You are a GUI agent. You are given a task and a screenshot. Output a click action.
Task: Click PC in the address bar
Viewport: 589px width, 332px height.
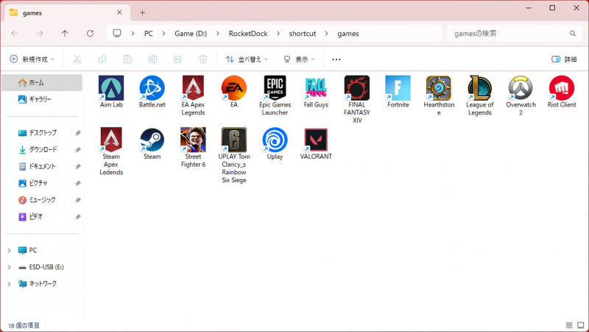(149, 34)
